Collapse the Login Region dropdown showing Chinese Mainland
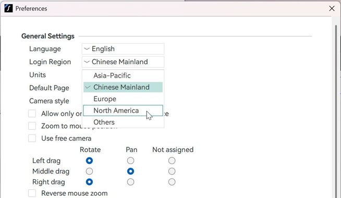 click(123, 62)
